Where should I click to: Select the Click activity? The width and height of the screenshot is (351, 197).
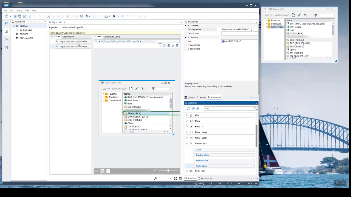click(224, 149)
